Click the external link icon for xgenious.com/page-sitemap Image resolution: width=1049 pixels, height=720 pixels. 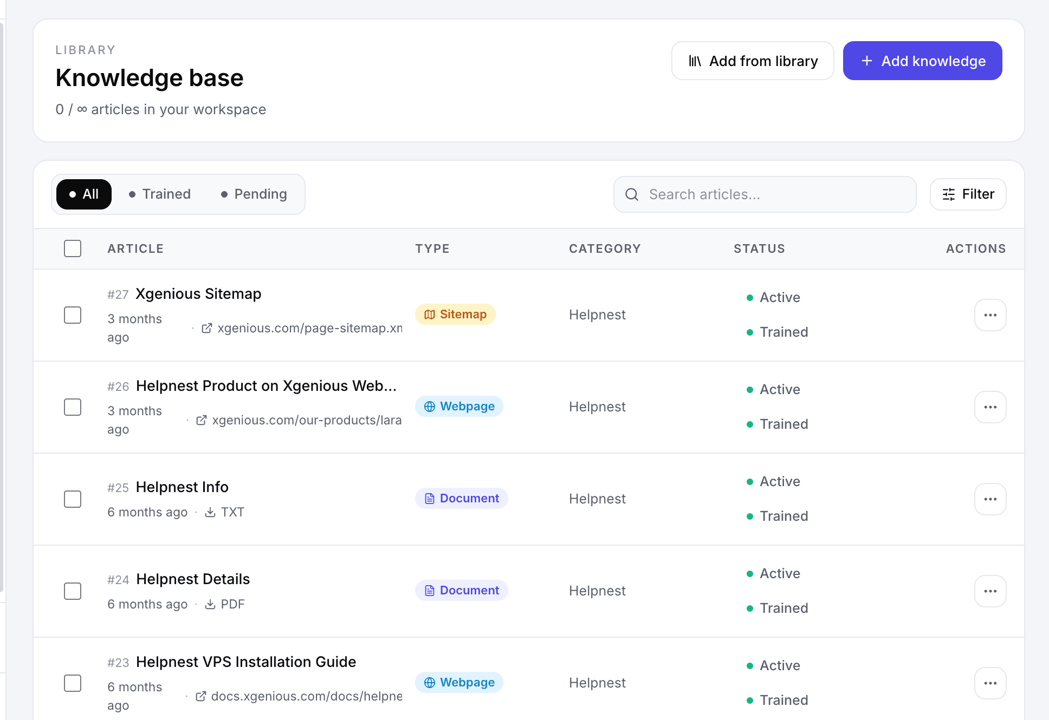click(x=206, y=329)
